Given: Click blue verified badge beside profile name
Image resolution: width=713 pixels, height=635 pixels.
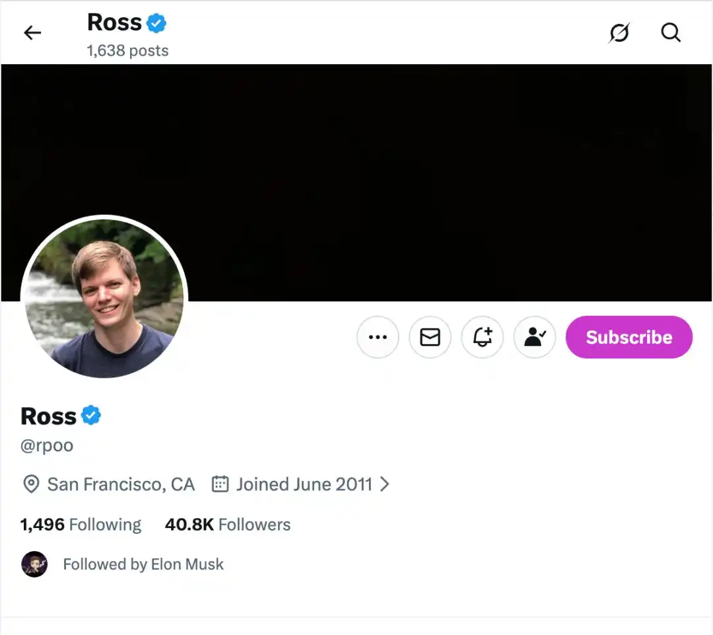Looking at the screenshot, I should coord(91,416).
